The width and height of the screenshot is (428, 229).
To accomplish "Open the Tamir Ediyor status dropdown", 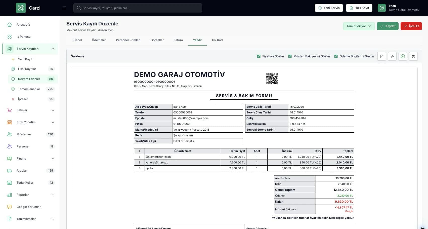I will tap(359, 26).
